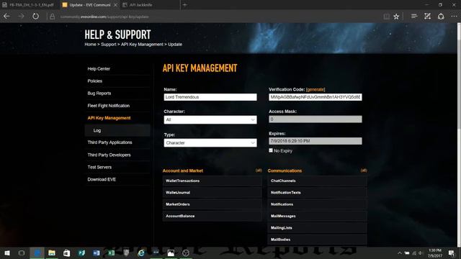This screenshot has width=461, height=259.
Task: Show hidden system tray icons
Action: tap(400, 253)
